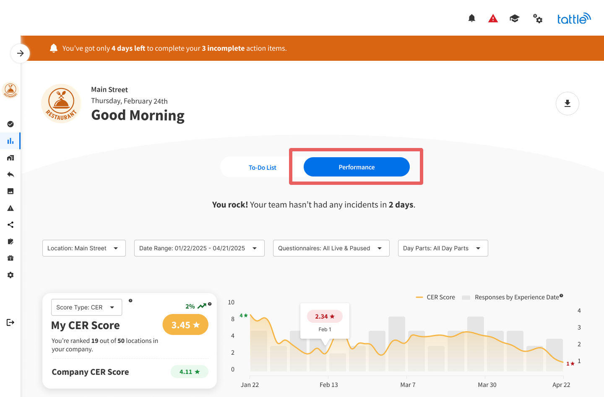Click the Tattle logo
604x397 pixels.
(574, 18)
